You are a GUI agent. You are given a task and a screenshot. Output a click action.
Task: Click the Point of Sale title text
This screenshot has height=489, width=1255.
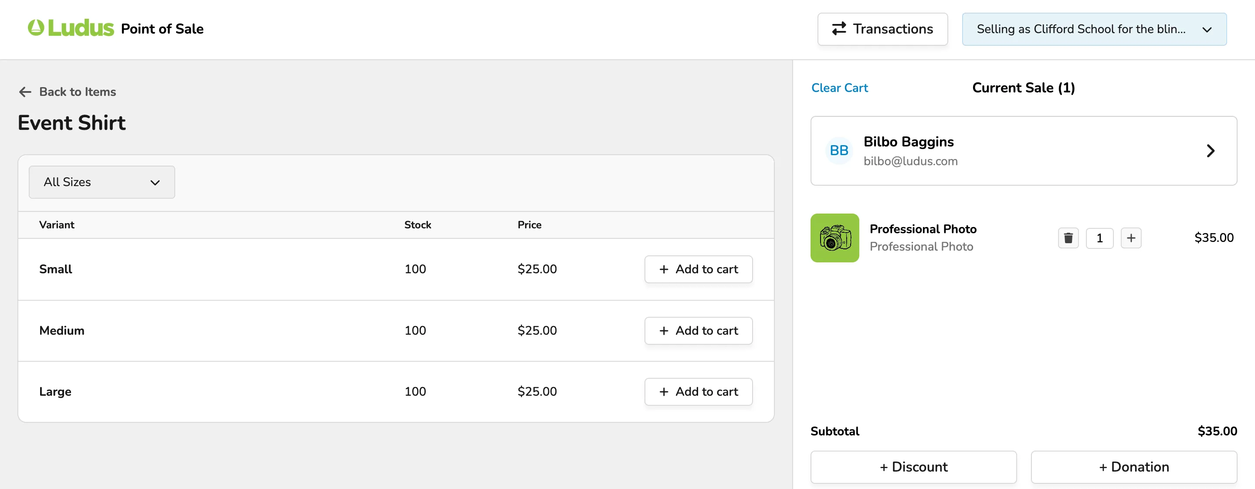pos(162,29)
